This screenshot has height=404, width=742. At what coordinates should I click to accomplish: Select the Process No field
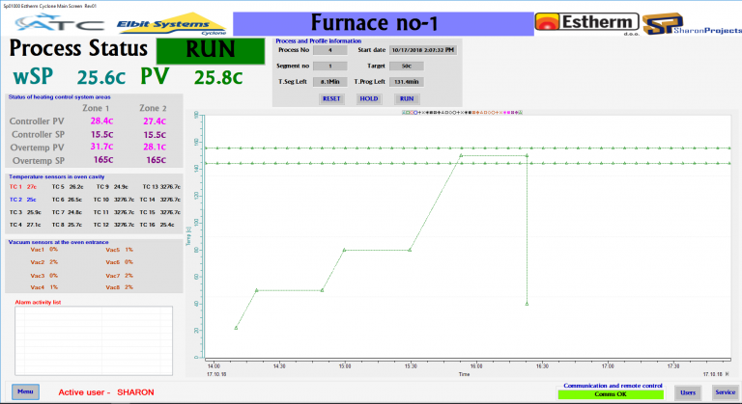pos(329,49)
